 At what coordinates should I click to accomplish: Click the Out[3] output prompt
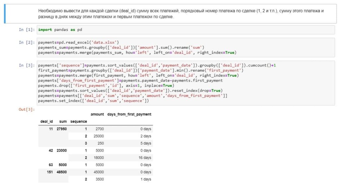[x=27, y=109]
